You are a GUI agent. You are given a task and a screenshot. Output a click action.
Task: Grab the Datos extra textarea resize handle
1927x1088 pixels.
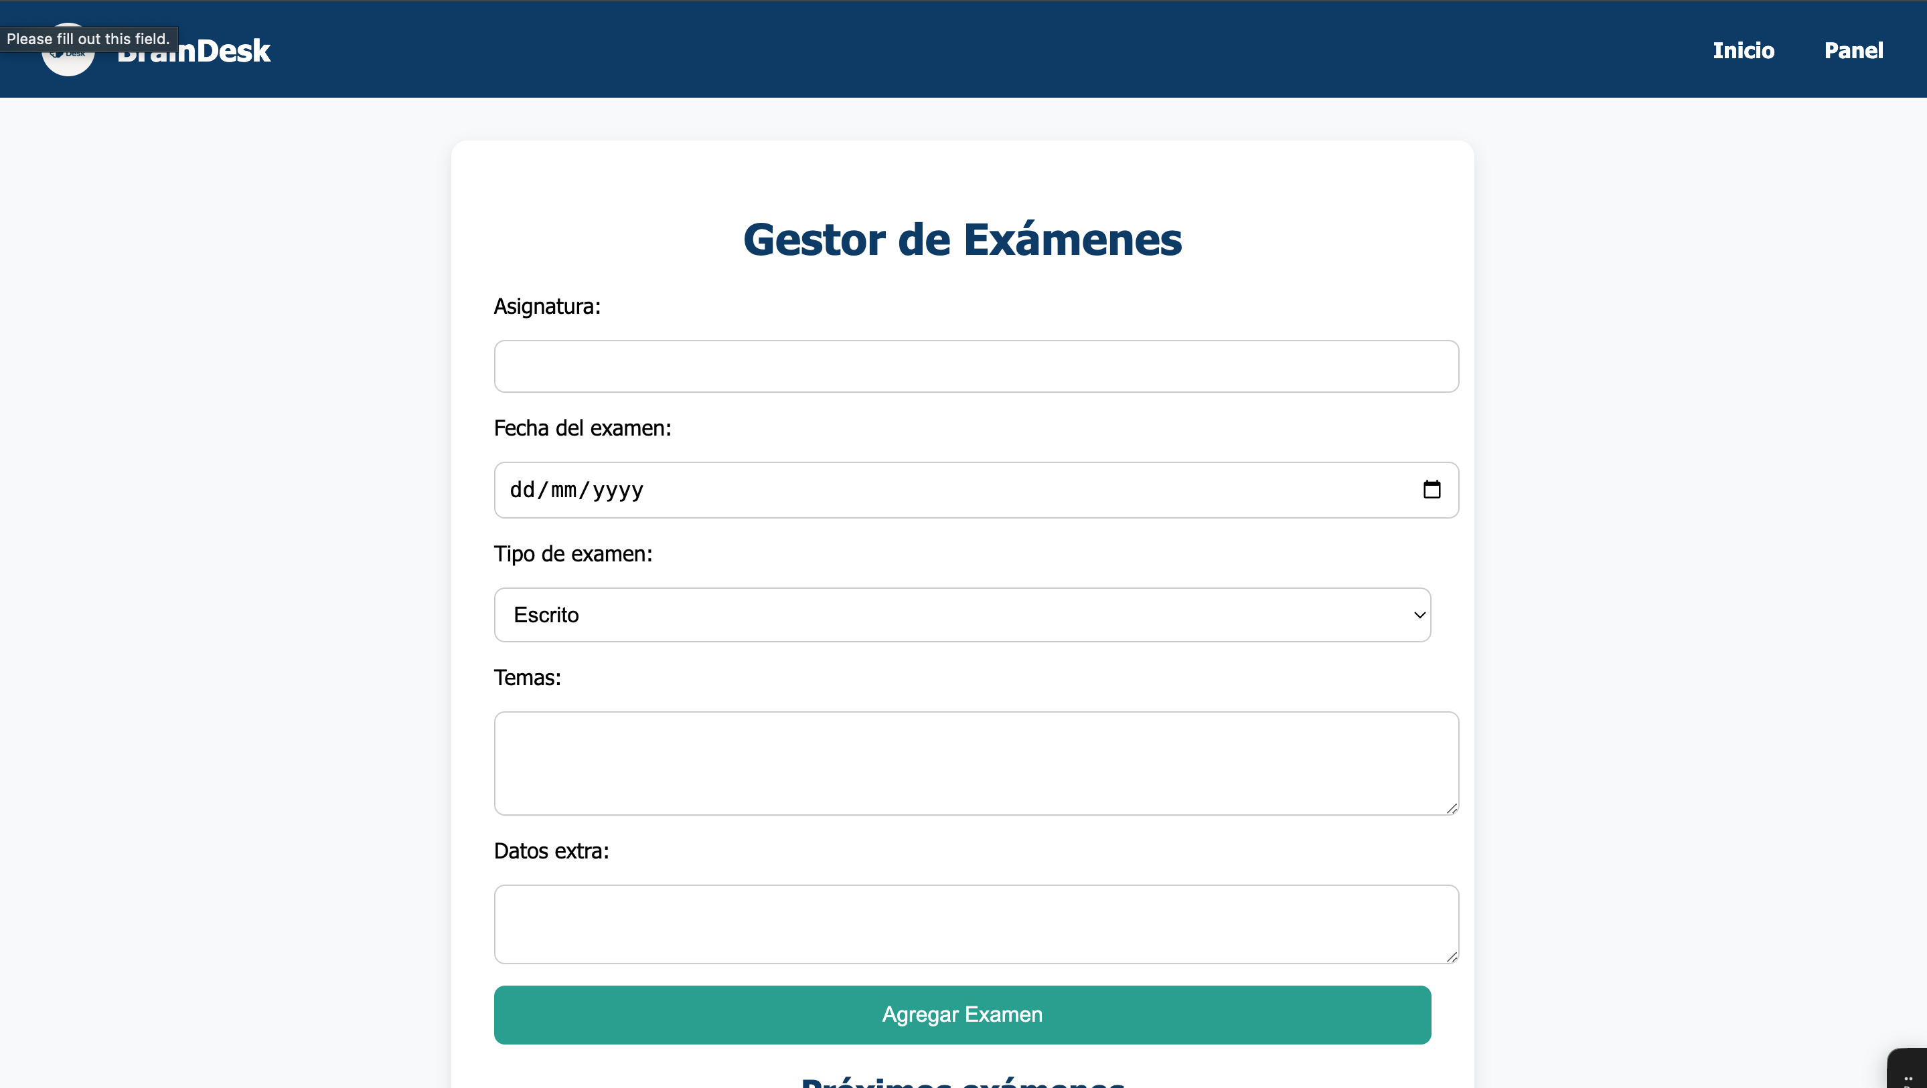1451,956
